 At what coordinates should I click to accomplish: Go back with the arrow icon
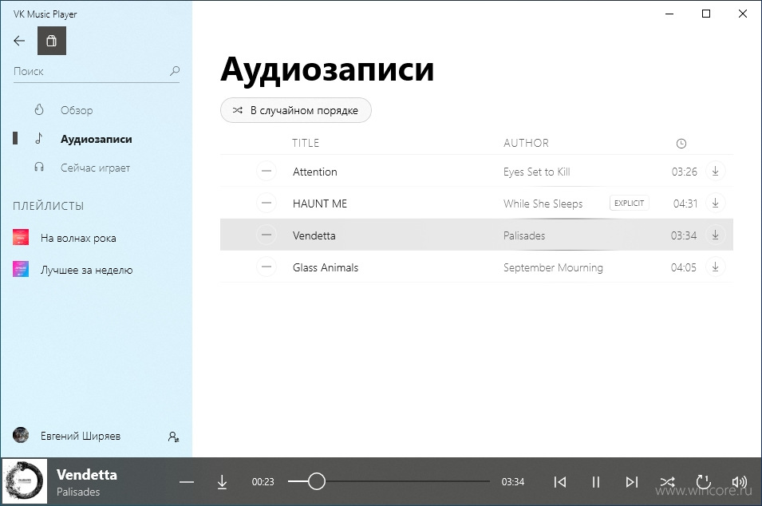tap(19, 41)
